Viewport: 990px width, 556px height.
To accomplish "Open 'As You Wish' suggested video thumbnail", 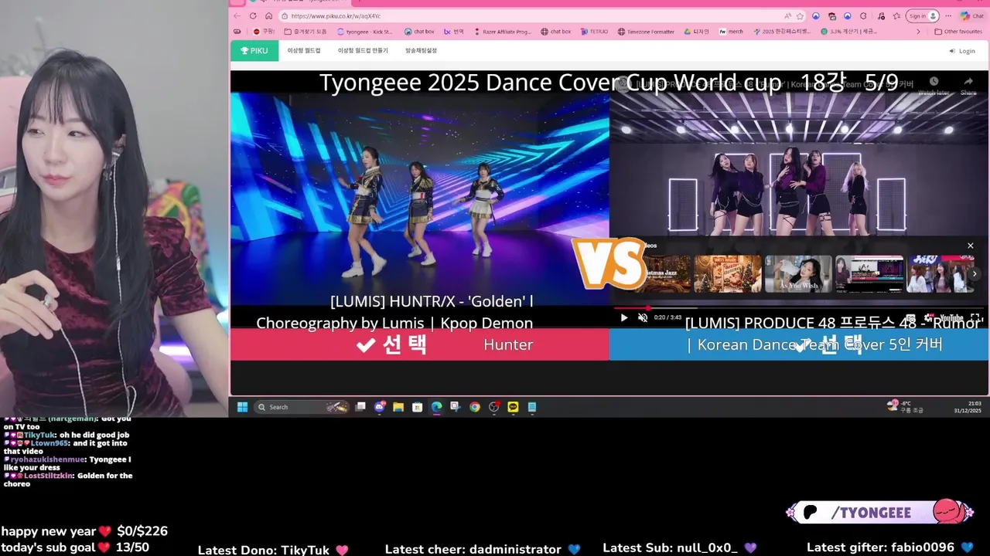I will coord(798,273).
